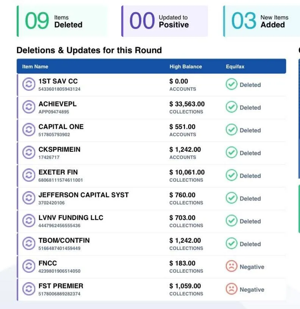This screenshot has width=300, height=309.
Task: Click the sync icon next to EXETER FIN
Action: (x=28, y=175)
